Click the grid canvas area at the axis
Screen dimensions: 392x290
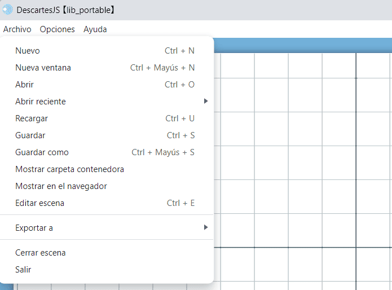tap(356, 247)
